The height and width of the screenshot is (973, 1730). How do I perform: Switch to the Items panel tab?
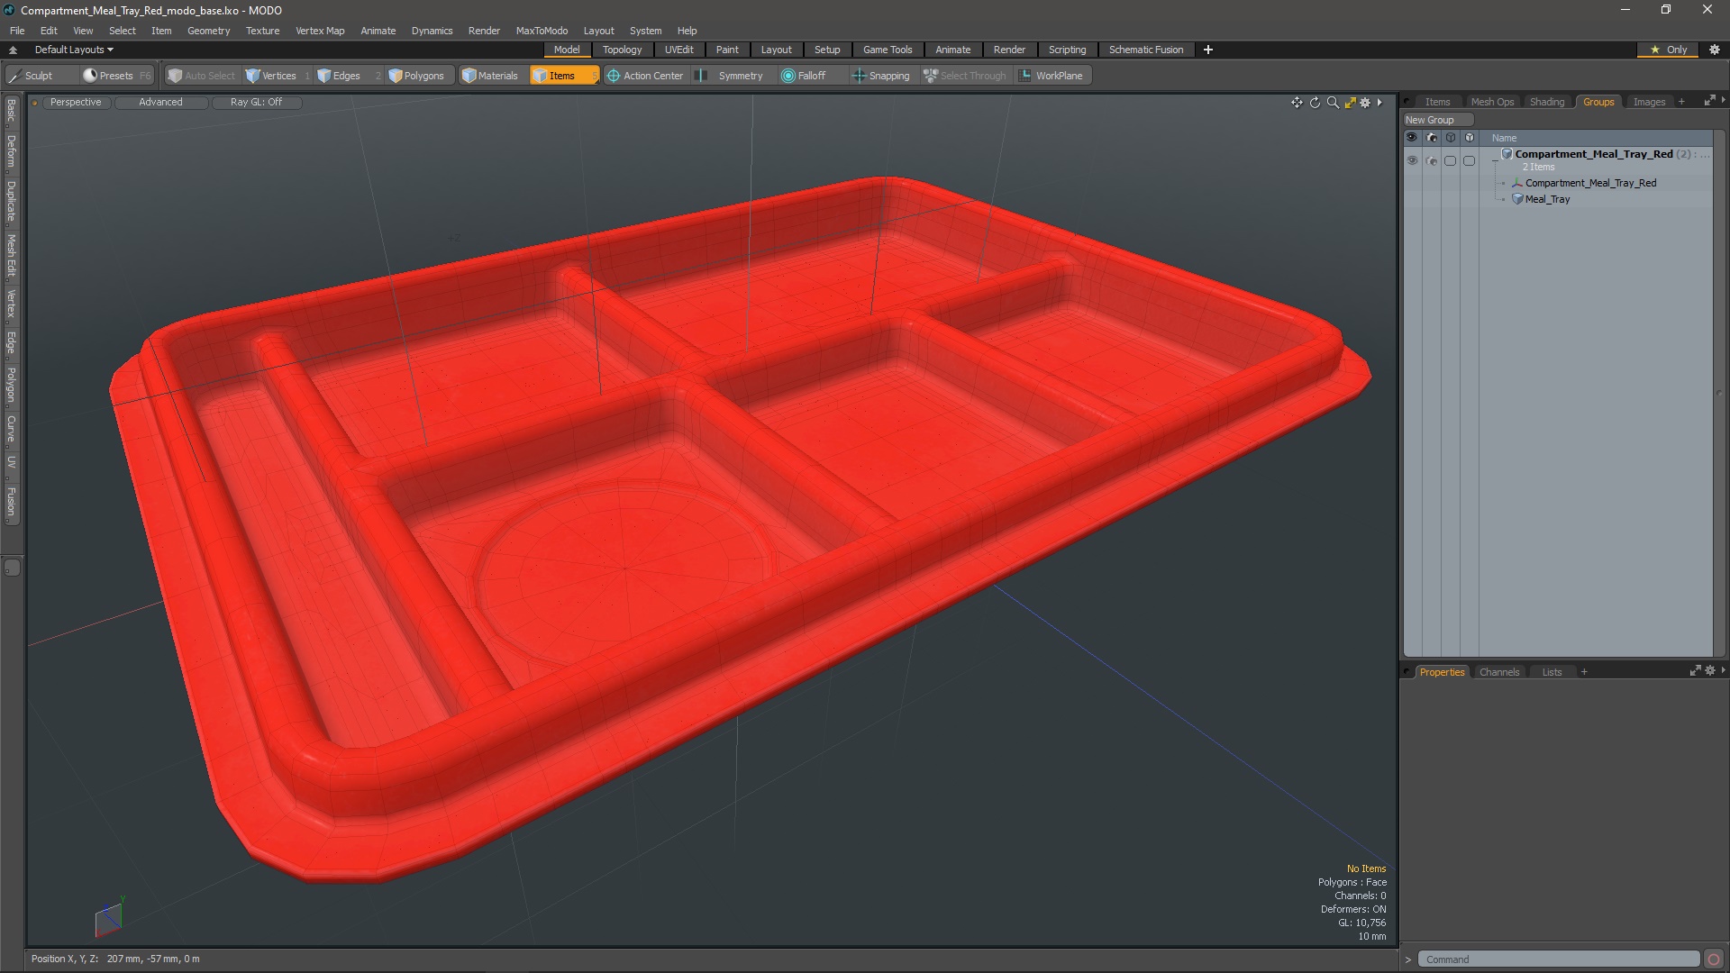1437,102
